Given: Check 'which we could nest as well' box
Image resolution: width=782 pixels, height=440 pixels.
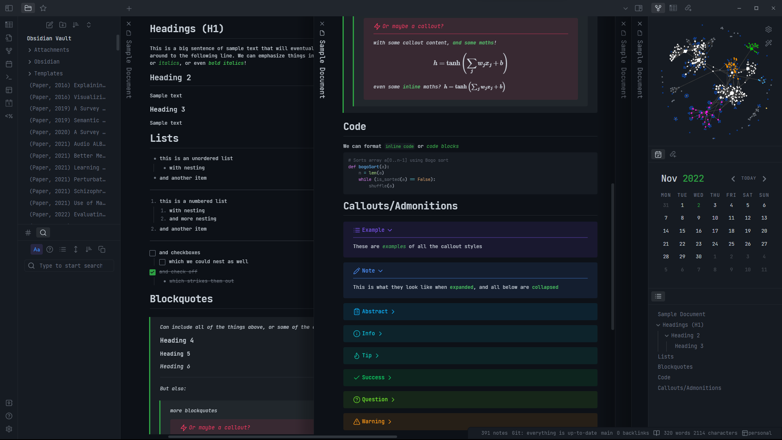Looking at the screenshot, I should (x=163, y=262).
